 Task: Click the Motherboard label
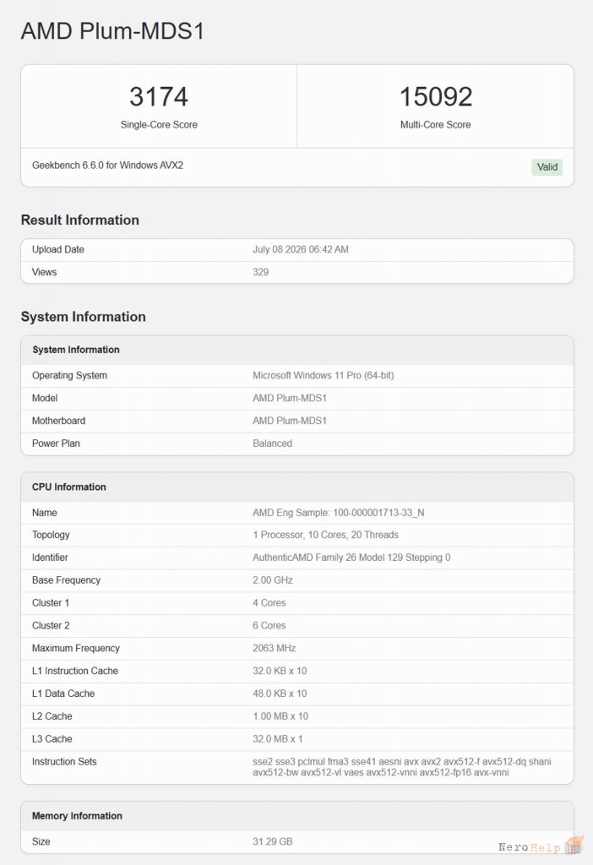(58, 421)
